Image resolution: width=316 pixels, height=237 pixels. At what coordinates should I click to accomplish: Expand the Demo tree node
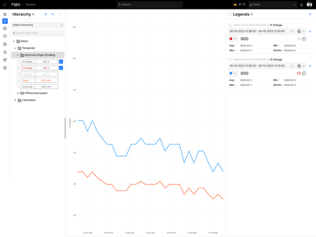point(14,41)
